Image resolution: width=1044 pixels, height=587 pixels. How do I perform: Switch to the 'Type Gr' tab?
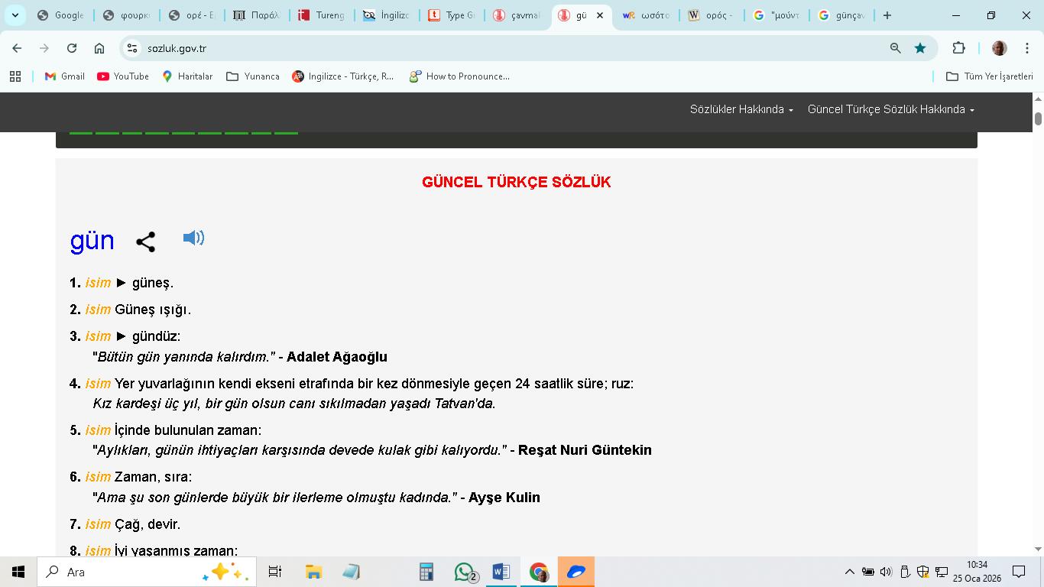[452, 15]
